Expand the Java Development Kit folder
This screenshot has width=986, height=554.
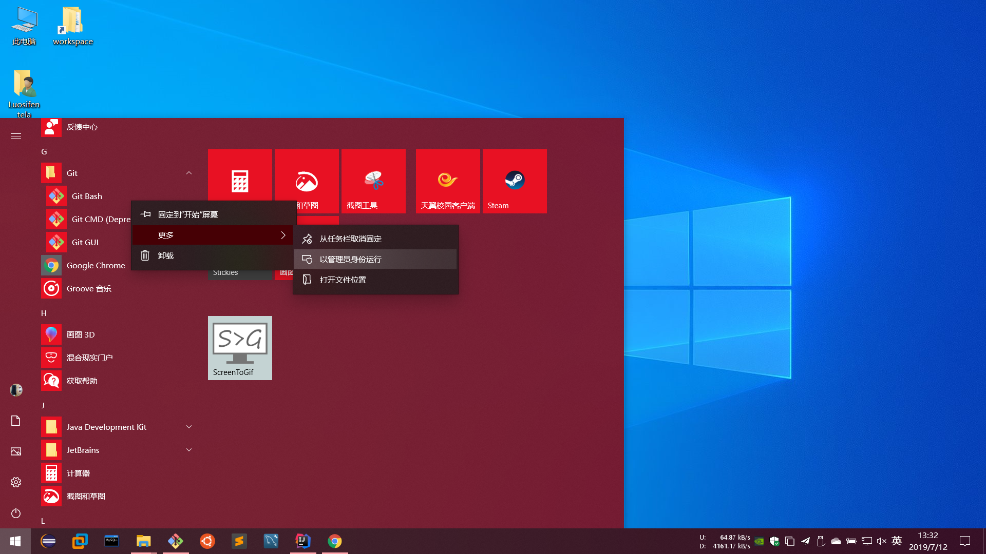189,427
